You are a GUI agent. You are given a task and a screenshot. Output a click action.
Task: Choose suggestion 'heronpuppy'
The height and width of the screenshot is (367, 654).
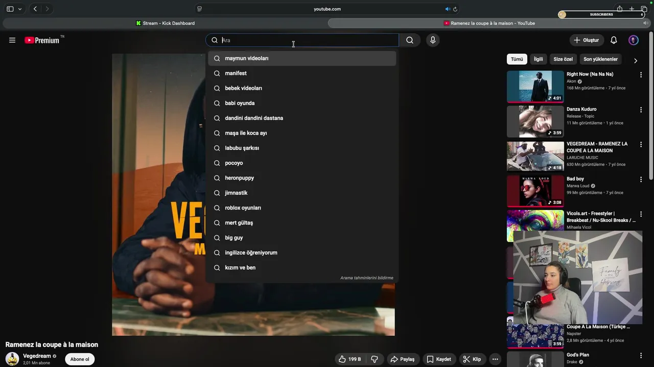[x=302, y=178]
